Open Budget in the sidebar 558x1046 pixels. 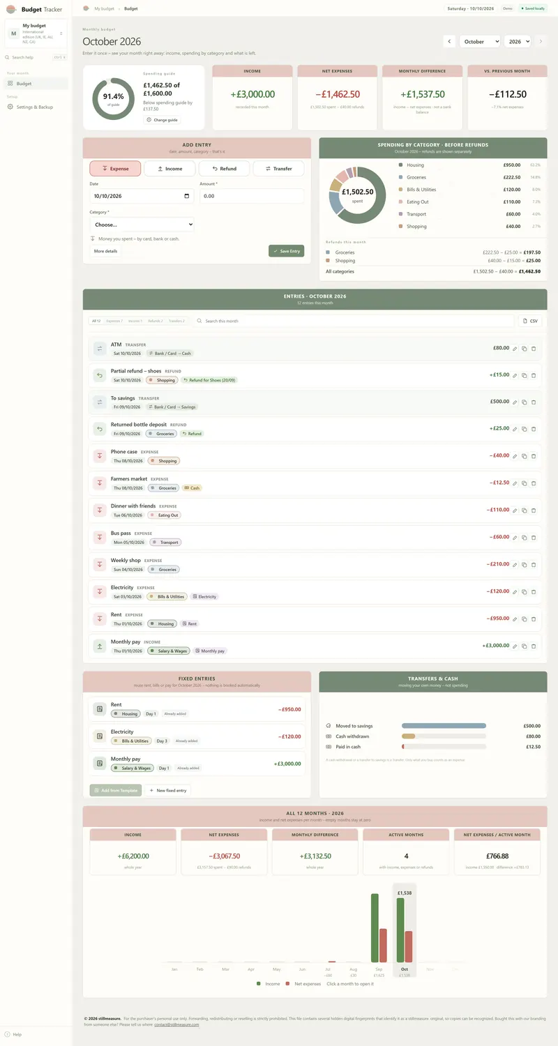tap(36, 84)
